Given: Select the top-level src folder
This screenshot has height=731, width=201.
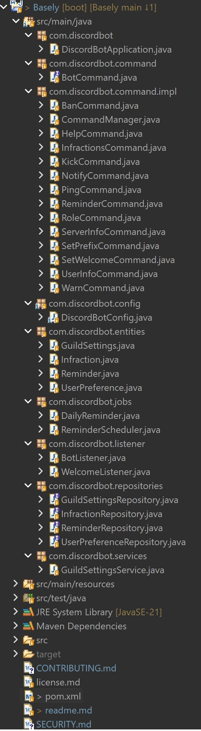Looking at the screenshot, I should (x=42, y=640).
